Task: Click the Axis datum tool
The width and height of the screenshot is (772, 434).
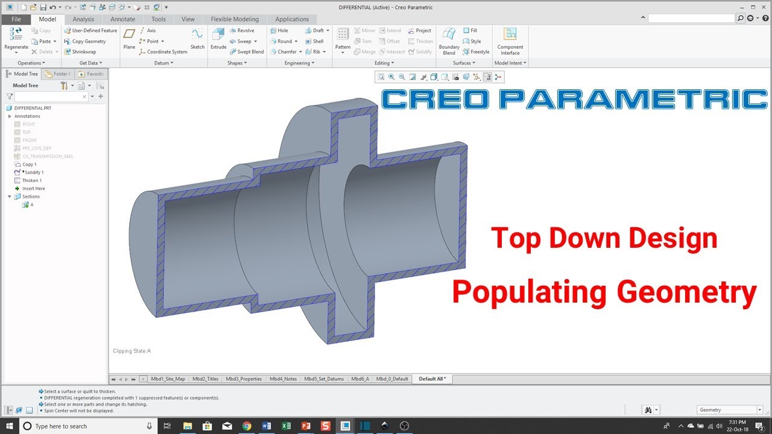Action: pyautogui.click(x=147, y=31)
